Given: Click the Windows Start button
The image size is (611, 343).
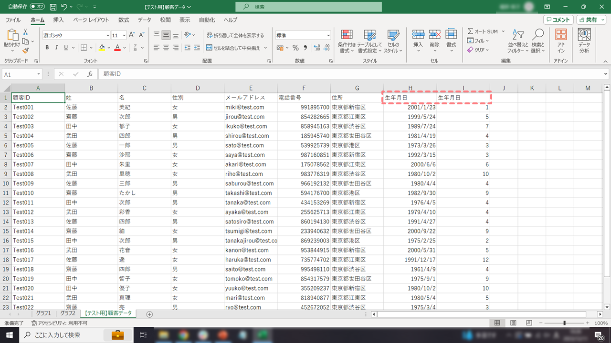Looking at the screenshot, I should [10, 335].
